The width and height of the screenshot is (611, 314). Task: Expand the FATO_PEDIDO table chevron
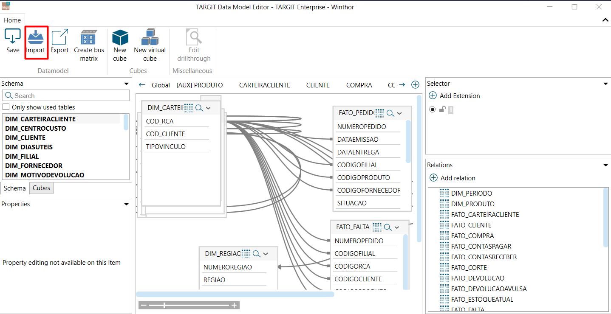click(399, 113)
